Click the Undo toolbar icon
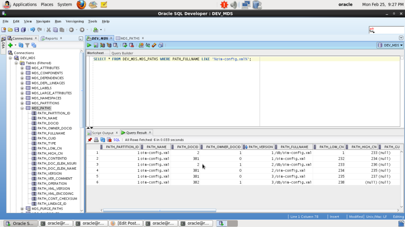405x227 pixels. [x=32, y=30]
